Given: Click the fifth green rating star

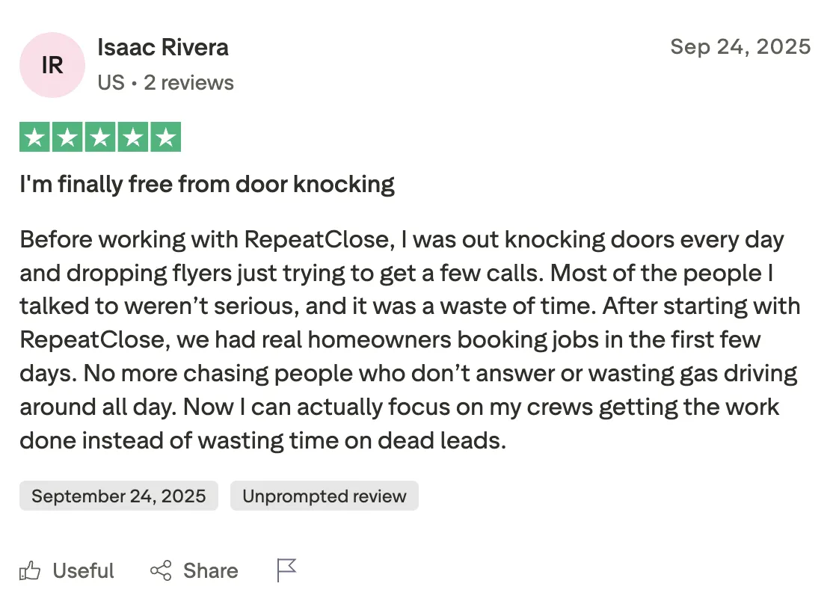Looking at the screenshot, I should coord(166,138).
